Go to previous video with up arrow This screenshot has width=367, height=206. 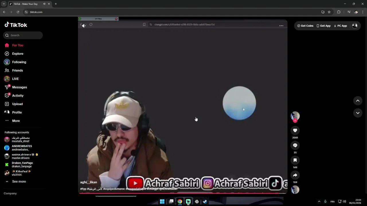pos(358,101)
